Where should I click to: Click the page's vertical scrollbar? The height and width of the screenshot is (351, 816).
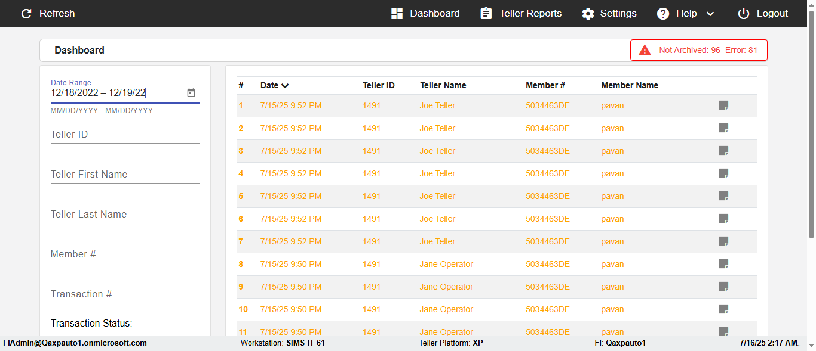[x=811, y=131]
